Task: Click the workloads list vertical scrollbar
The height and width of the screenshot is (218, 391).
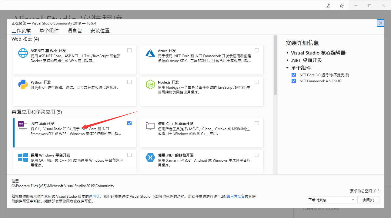Action: click(x=276, y=66)
